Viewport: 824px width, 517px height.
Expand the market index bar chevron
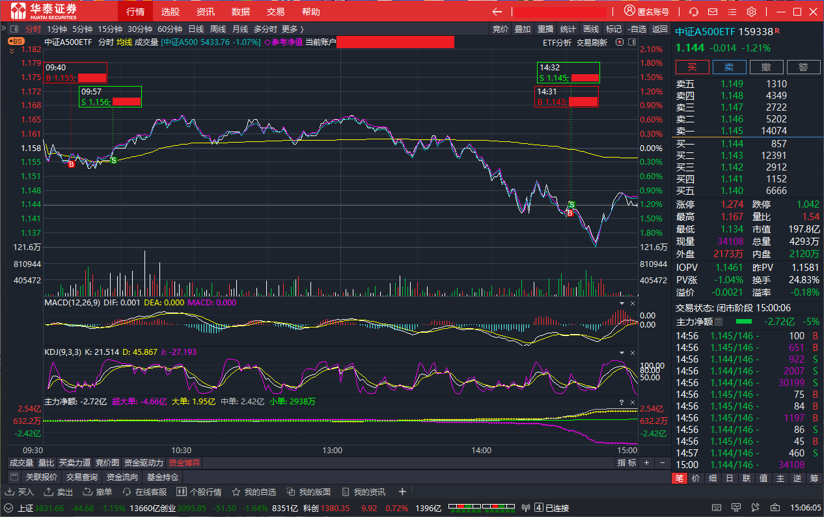point(8,508)
